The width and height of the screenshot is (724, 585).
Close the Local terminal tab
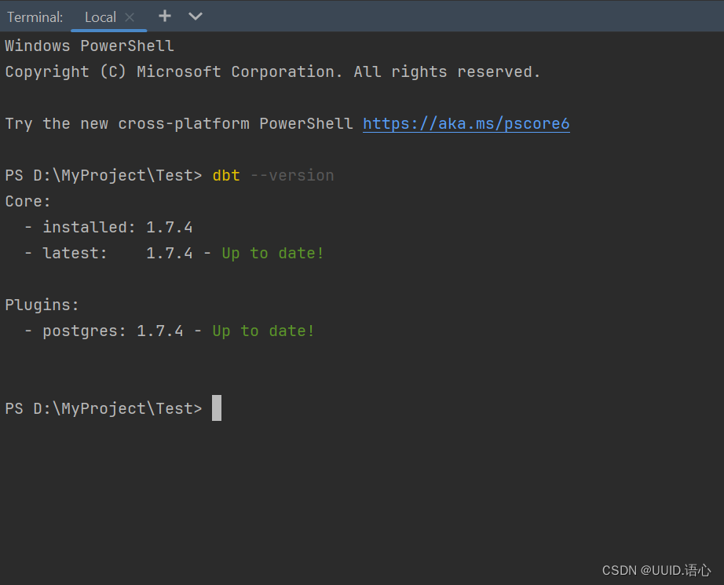(130, 17)
